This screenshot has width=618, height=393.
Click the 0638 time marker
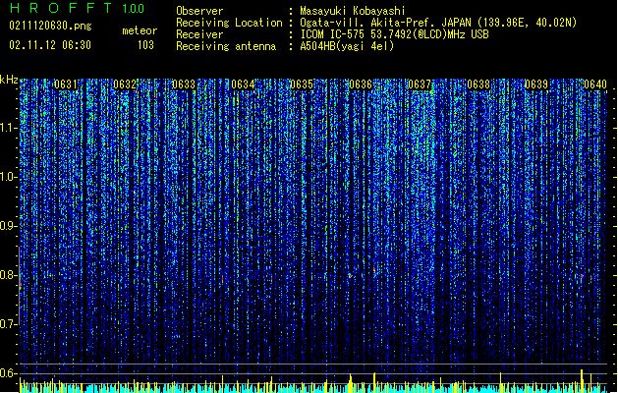point(478,84)
